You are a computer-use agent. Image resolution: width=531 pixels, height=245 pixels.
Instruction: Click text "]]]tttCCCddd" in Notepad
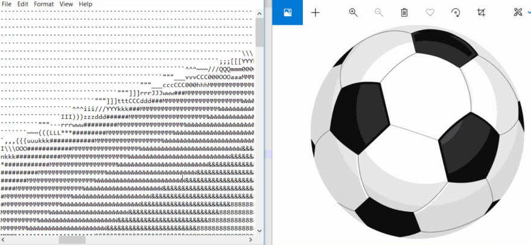129,101
